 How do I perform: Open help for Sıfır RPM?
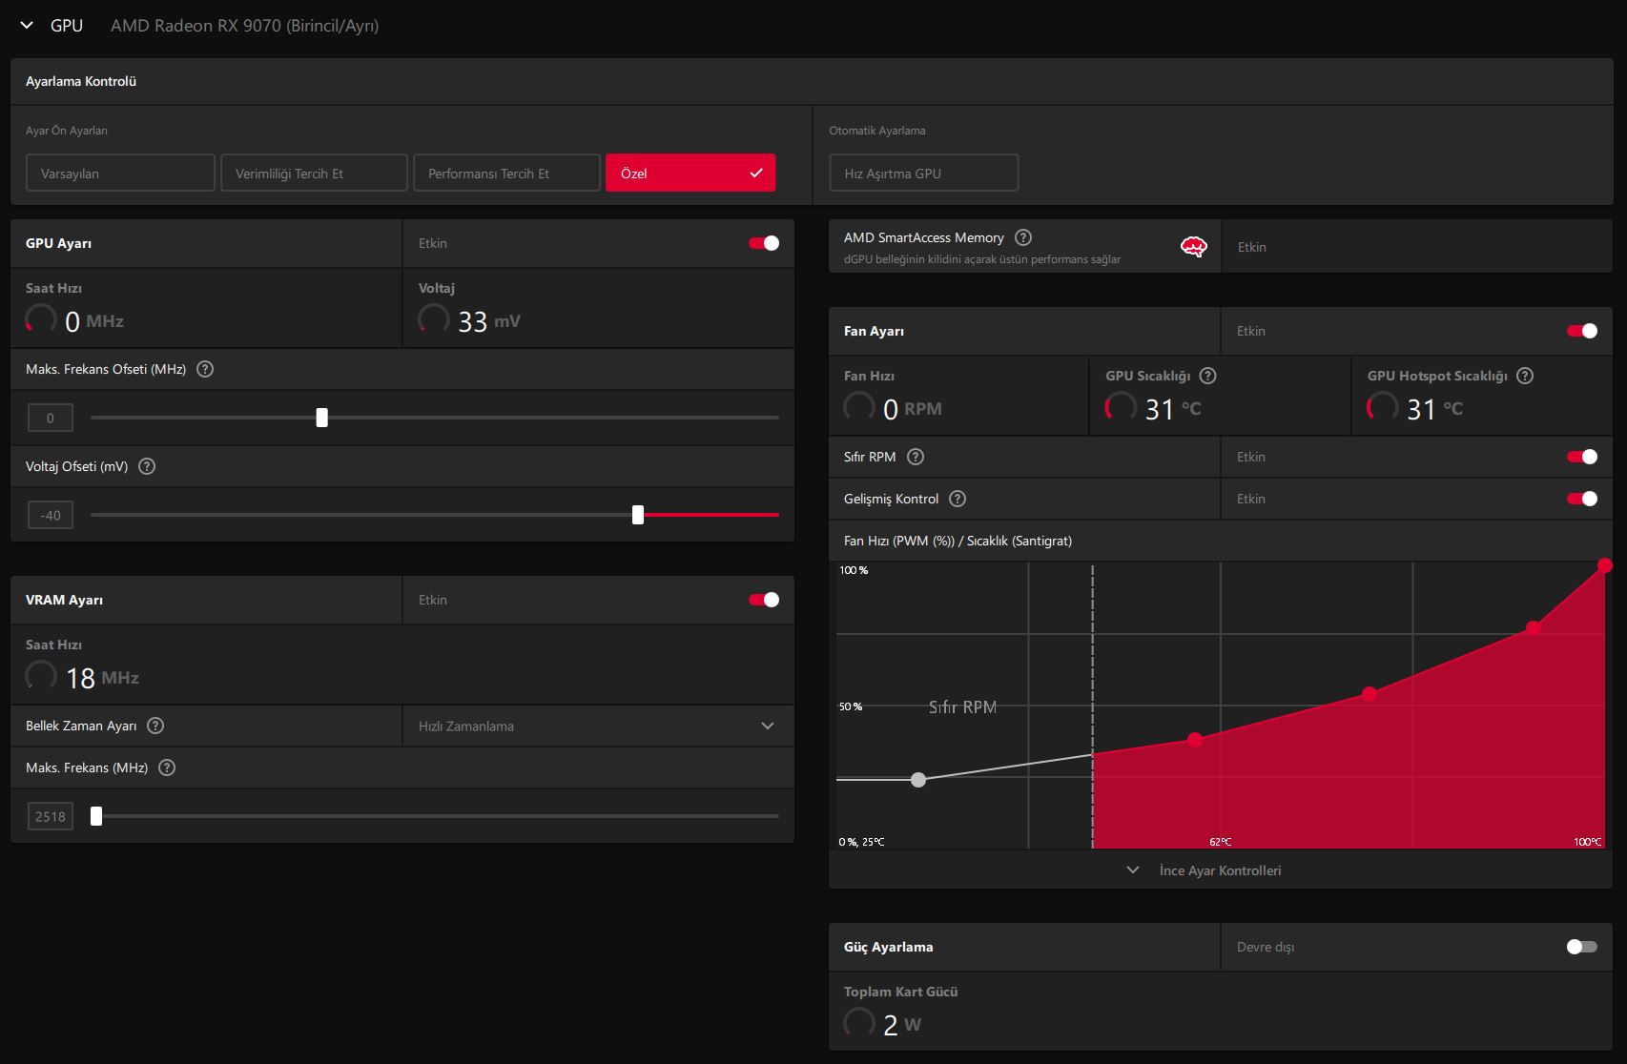[x=916, y=457]
